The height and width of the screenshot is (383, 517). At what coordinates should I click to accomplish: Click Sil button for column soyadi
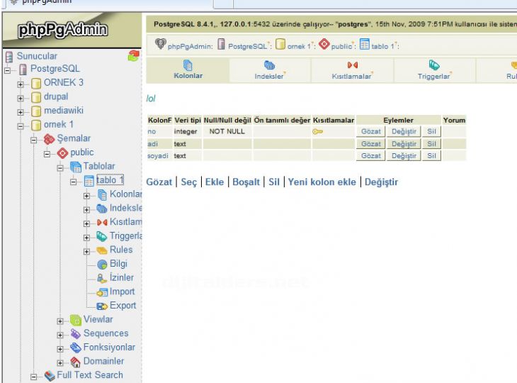pos(431,156)
